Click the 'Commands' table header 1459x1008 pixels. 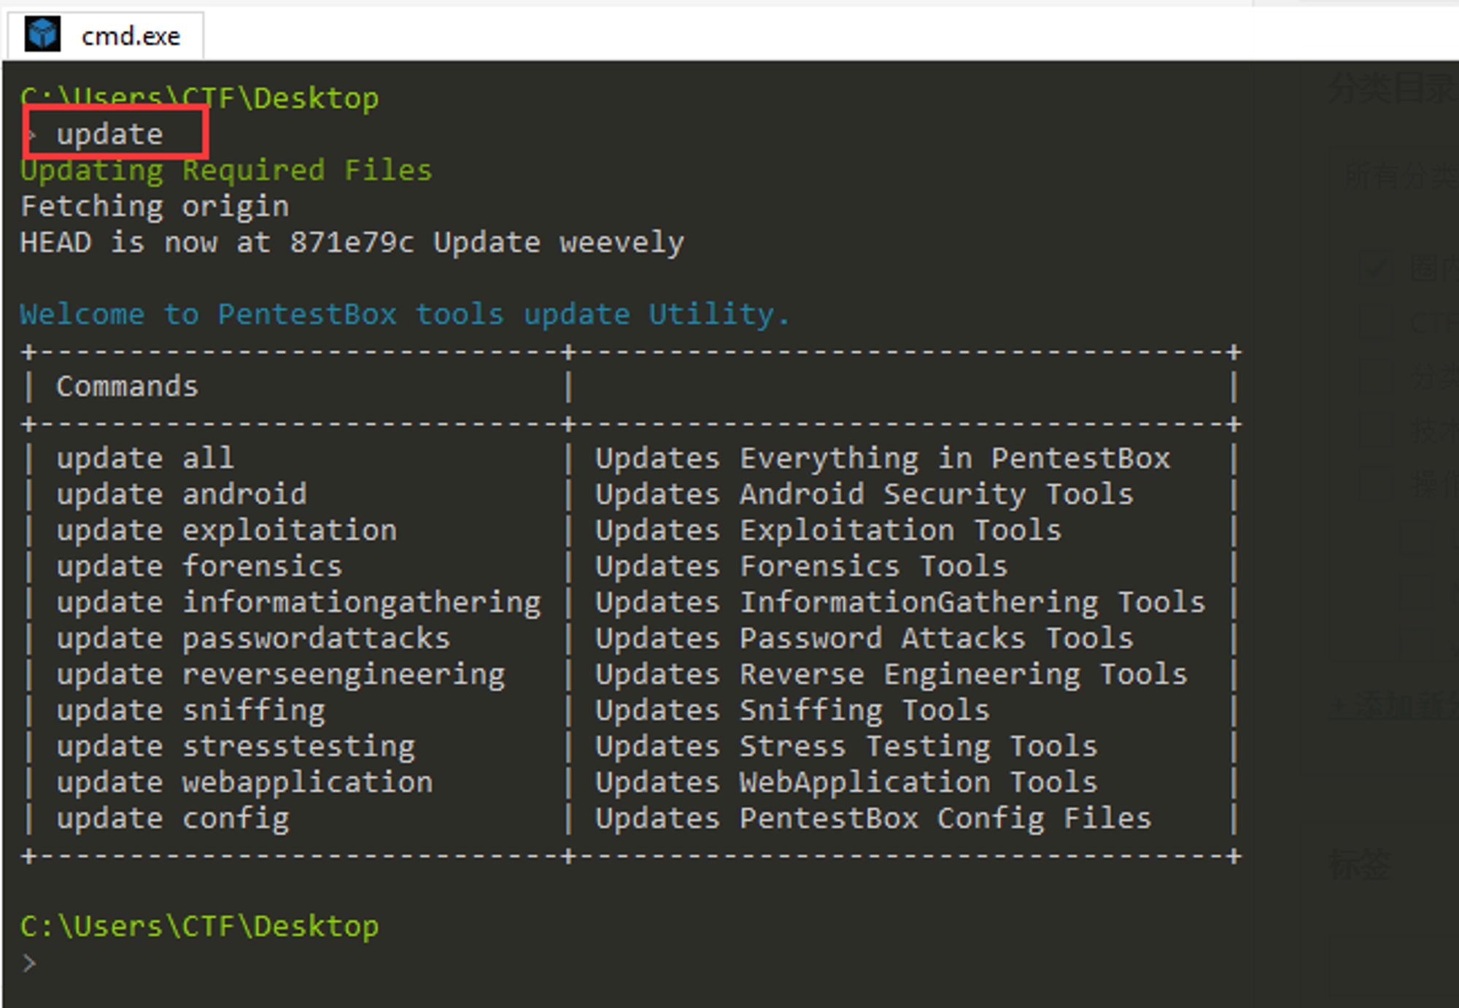[x=128, y=386]
